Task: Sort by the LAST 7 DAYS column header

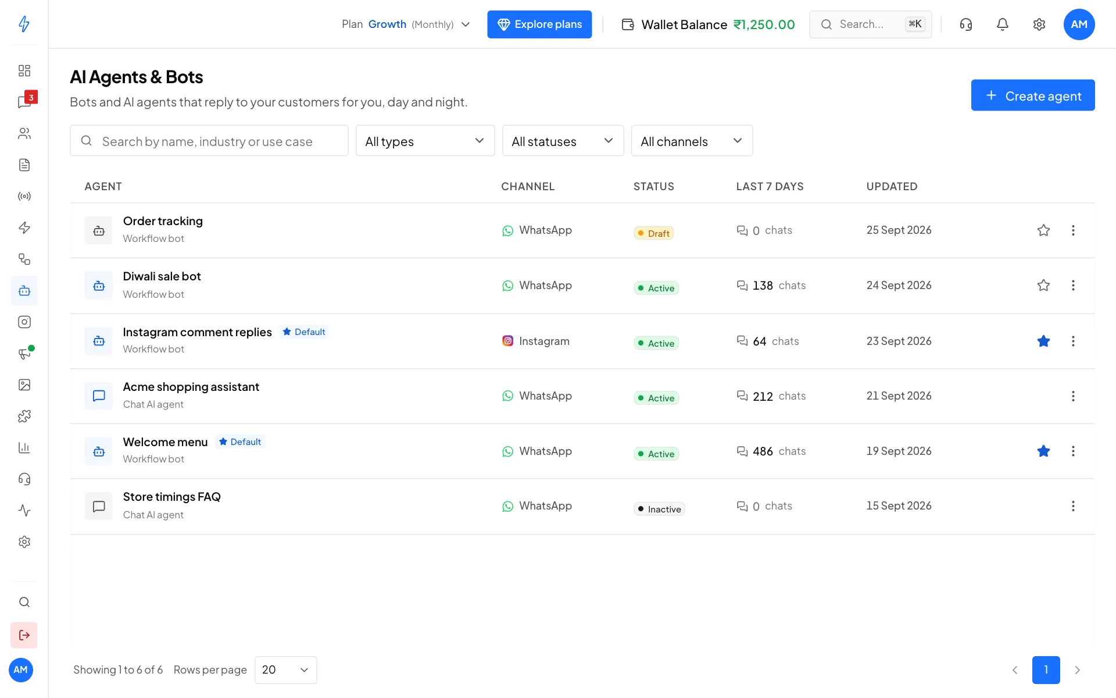Action: (770, 186)
